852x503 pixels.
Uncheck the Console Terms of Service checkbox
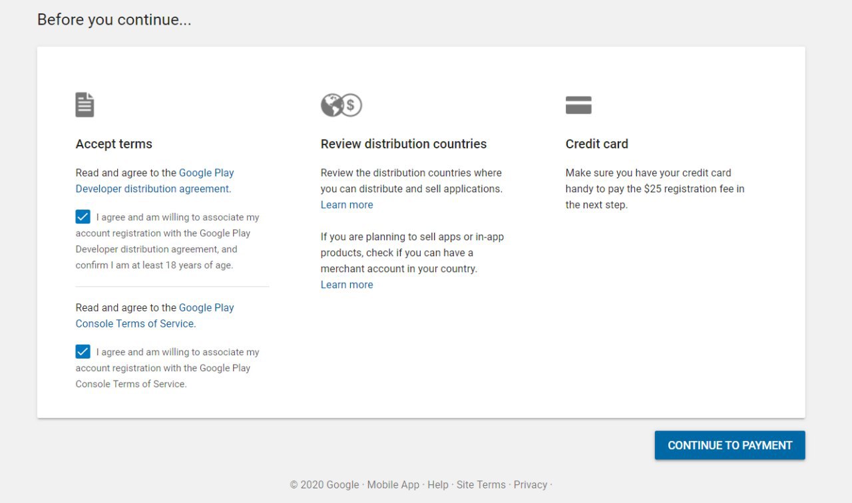click(83, 352)
